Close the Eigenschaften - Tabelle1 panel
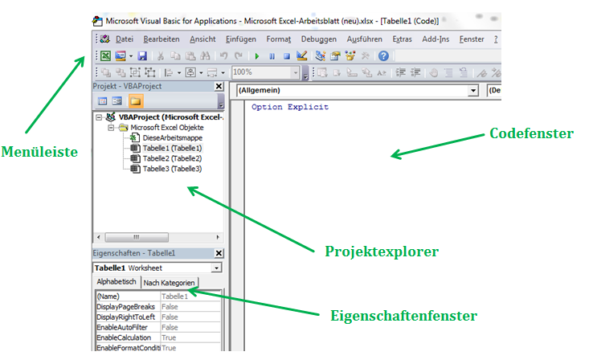The width and height of the screenshot is (593, 364). pos(219,253)
